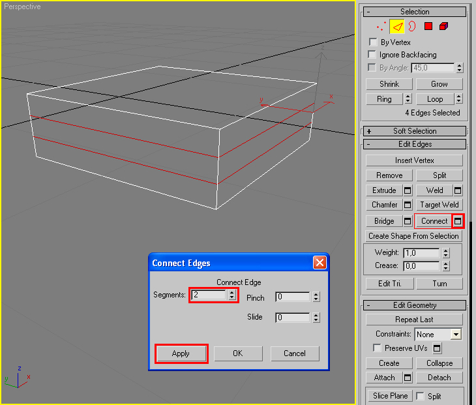
Task: Click the Collapse button
Action: (439, 363)
